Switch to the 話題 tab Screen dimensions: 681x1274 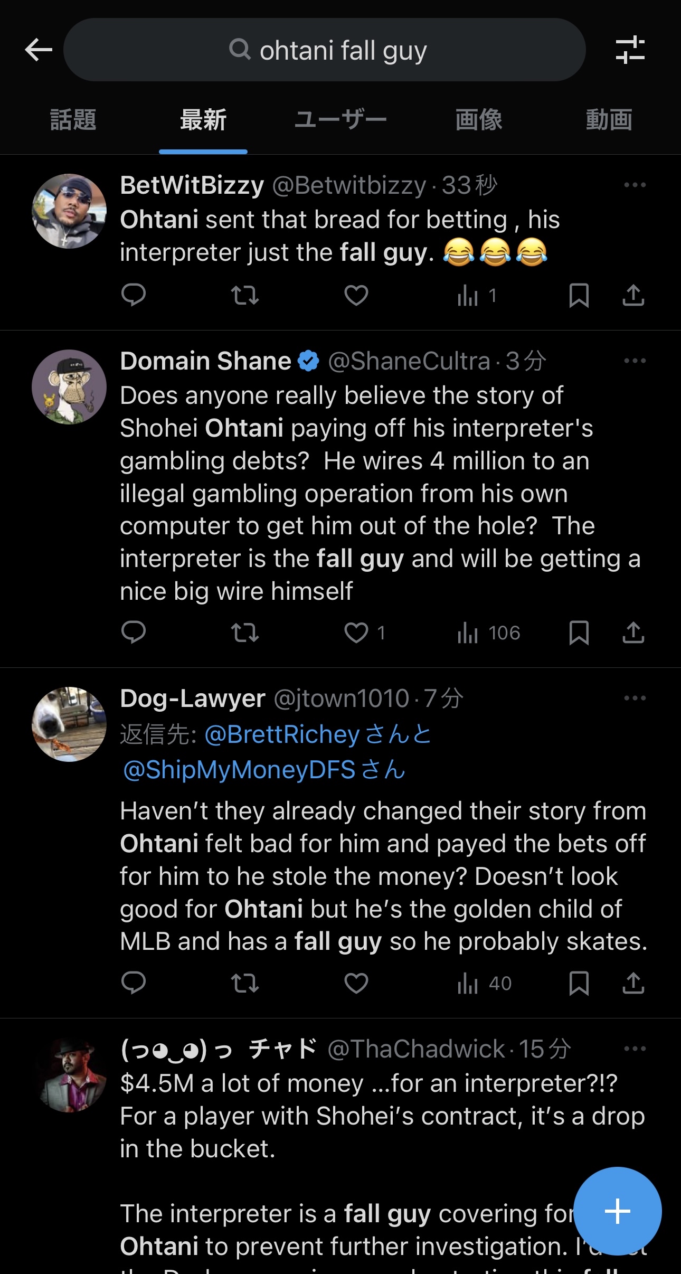click(x=73, y=120)
